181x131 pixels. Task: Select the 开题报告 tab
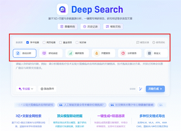point(103,53)
